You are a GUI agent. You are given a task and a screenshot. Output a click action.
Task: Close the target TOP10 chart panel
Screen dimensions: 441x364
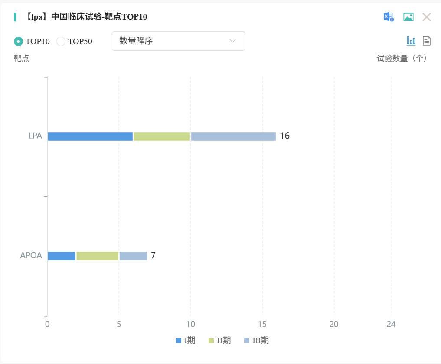[427, 17]
